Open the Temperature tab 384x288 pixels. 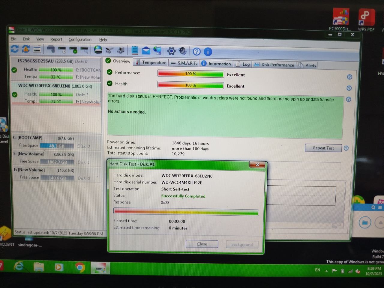151,62
